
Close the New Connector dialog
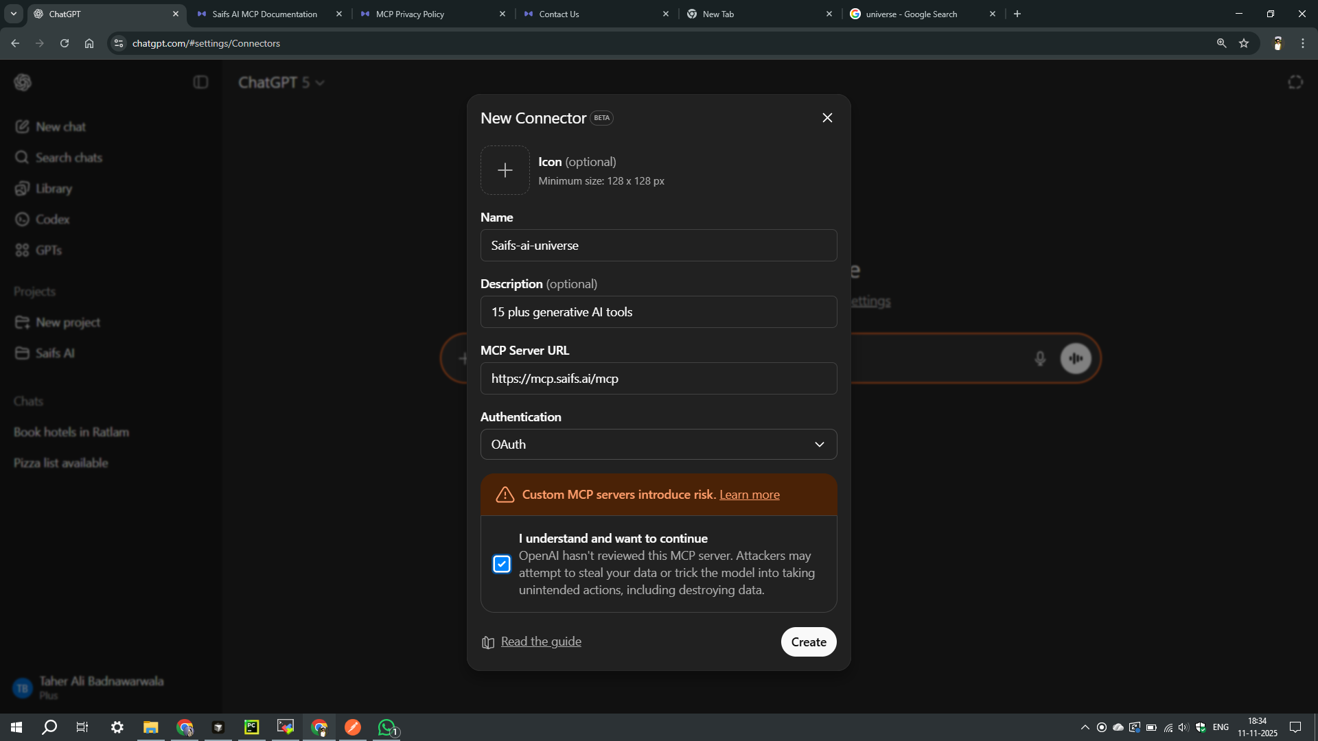[x=827, y=118]
